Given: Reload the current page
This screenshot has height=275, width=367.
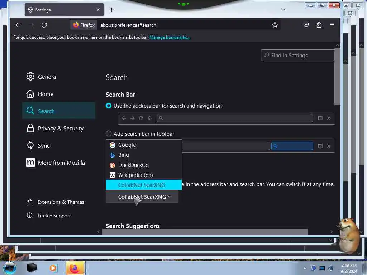Looking at the screenshot, I should 44,25.
